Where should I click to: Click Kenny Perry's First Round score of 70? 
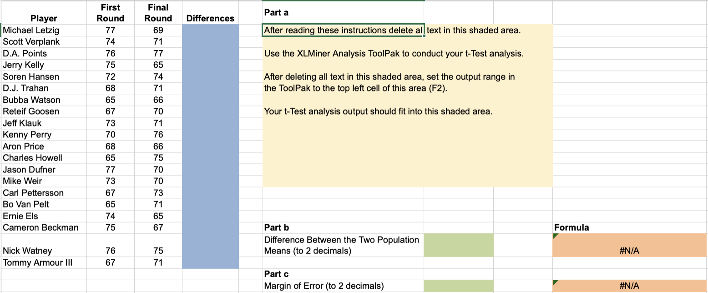(x=110, y=135)
